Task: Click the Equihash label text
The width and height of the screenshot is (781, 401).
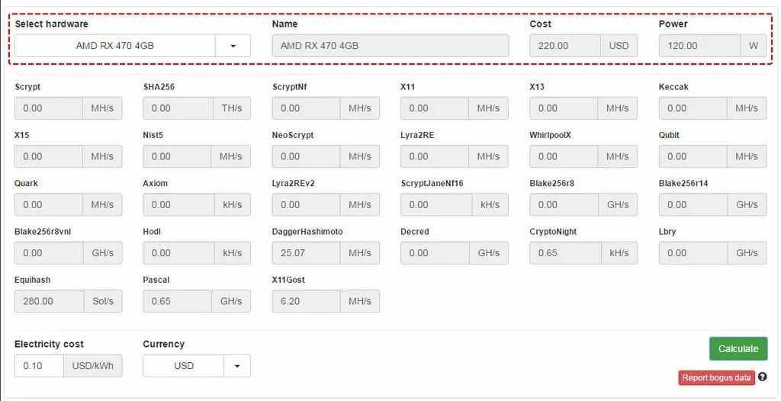Action: click(x=32, y=280)
